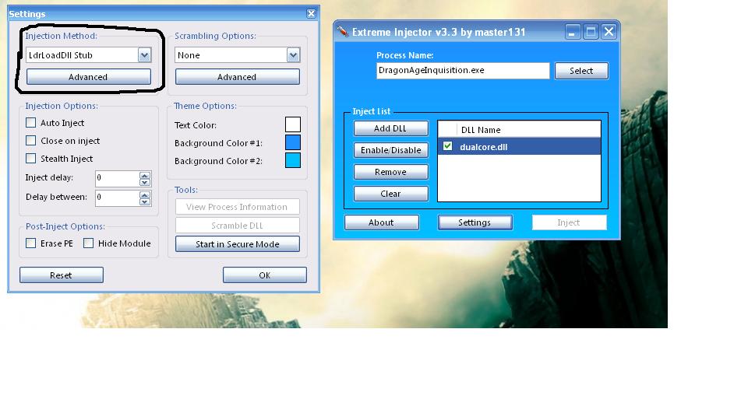Viewport: 748px width, 420px height.
Task: Click the Scramble DLL button
Action: tap(238, 226)
